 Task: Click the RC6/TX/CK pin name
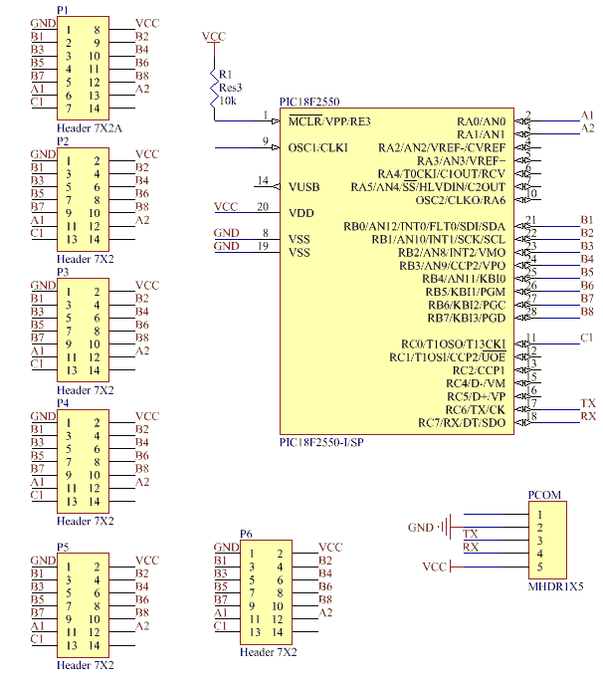tap(476, 410)
